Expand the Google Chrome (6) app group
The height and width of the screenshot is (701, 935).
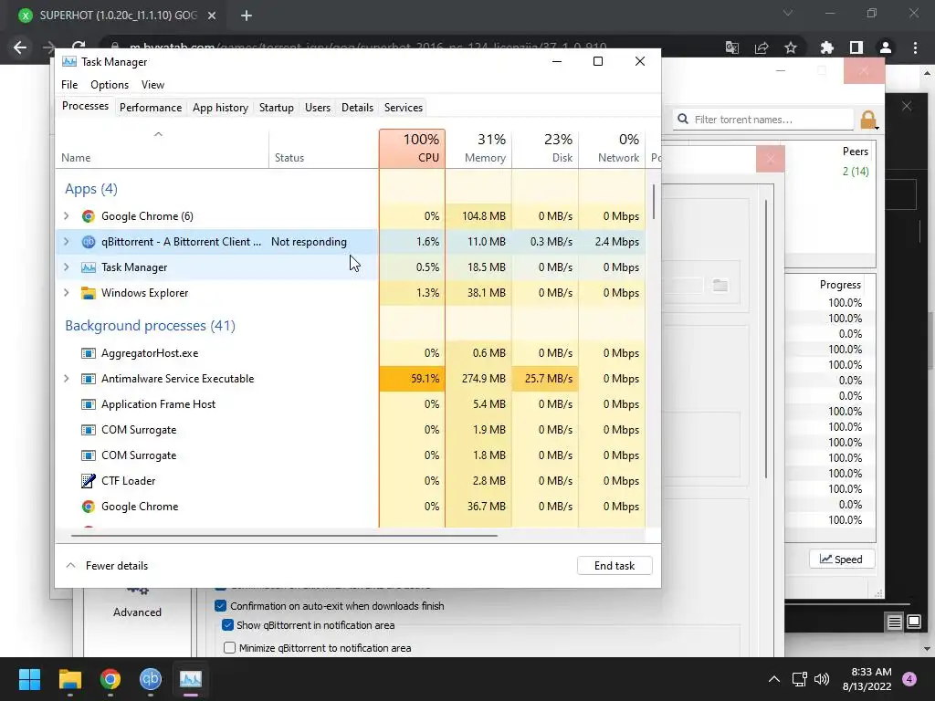(x=66, y=215)
